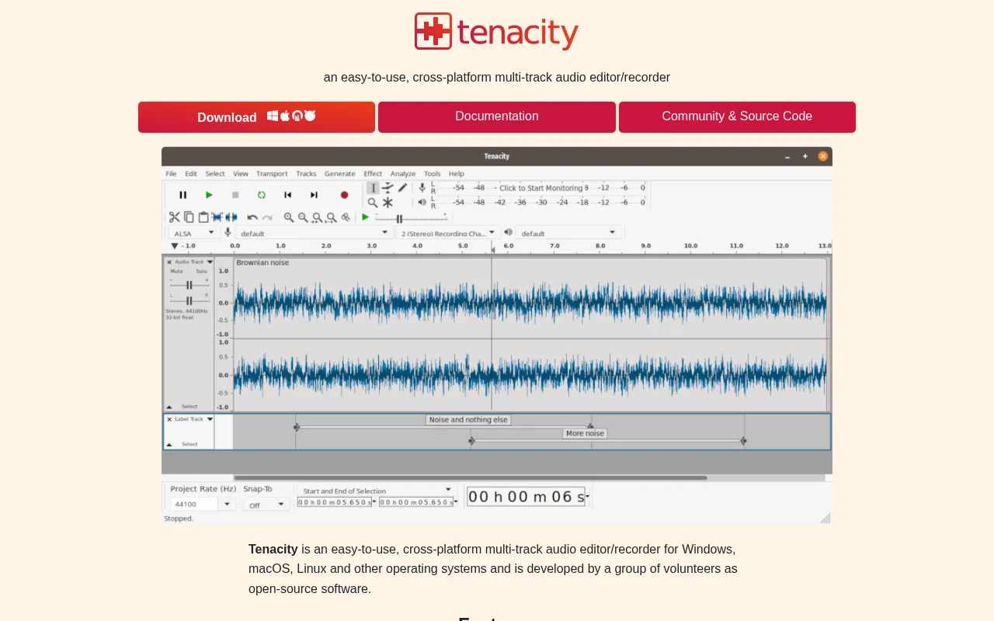This screenshot has width=994, height=621.
Task: Open the Project Rate 44100 dropdown
Action: [227, 504]
